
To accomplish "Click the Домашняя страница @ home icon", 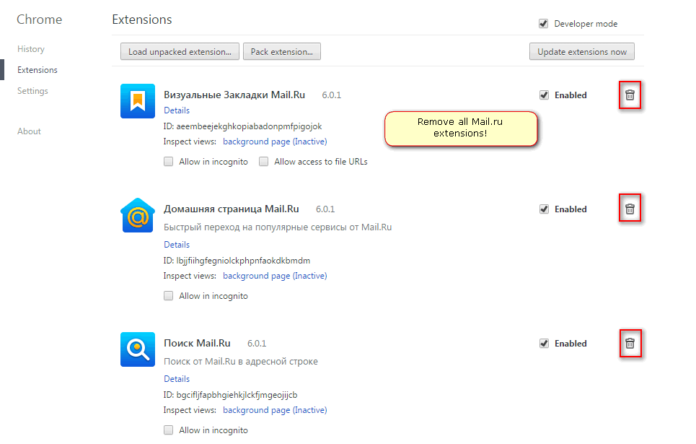I will tap(137, 214).
